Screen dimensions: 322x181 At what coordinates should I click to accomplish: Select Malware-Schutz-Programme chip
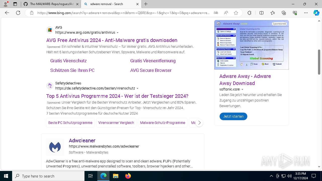click(163, 123)
